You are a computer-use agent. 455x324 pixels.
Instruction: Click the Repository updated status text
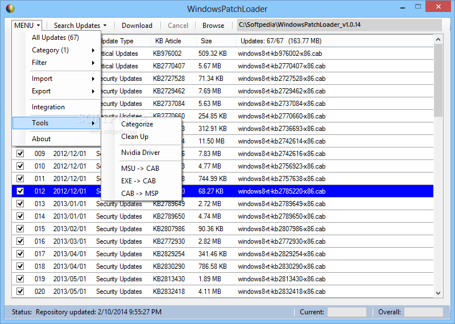tap(98, 312)
